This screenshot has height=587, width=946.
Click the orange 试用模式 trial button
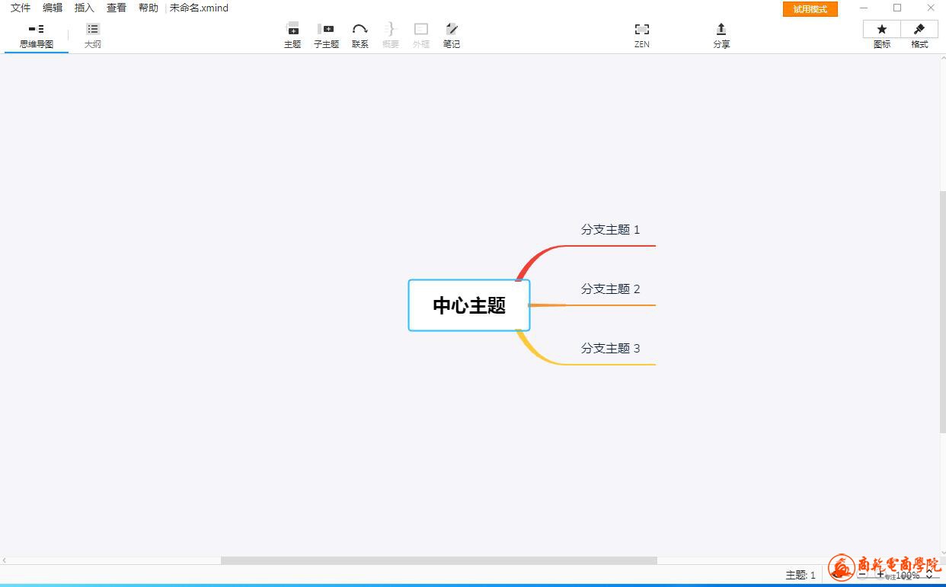click(x=810, y=9)
